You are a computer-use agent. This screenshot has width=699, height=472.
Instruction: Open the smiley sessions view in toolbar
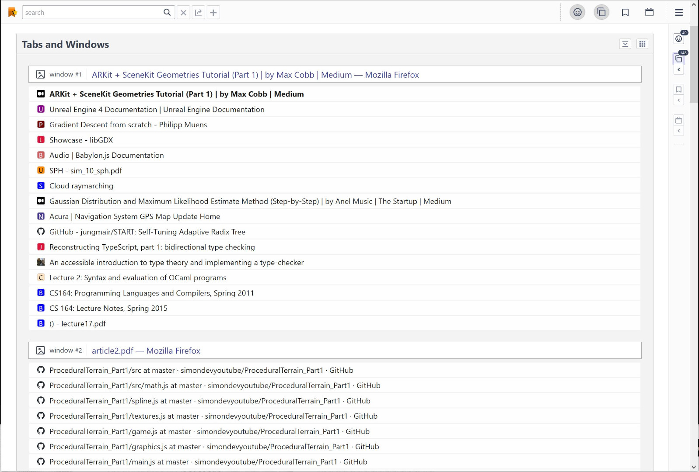tap(577, 12)
